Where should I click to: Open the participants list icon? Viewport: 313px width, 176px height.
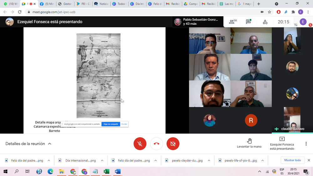tap(232, 22)
